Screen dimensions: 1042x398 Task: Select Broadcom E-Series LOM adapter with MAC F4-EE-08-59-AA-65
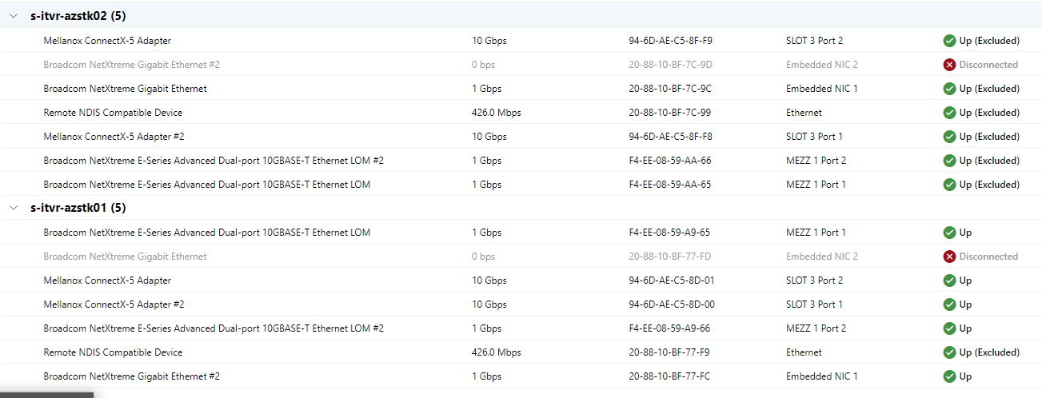[x=207, y=185]
